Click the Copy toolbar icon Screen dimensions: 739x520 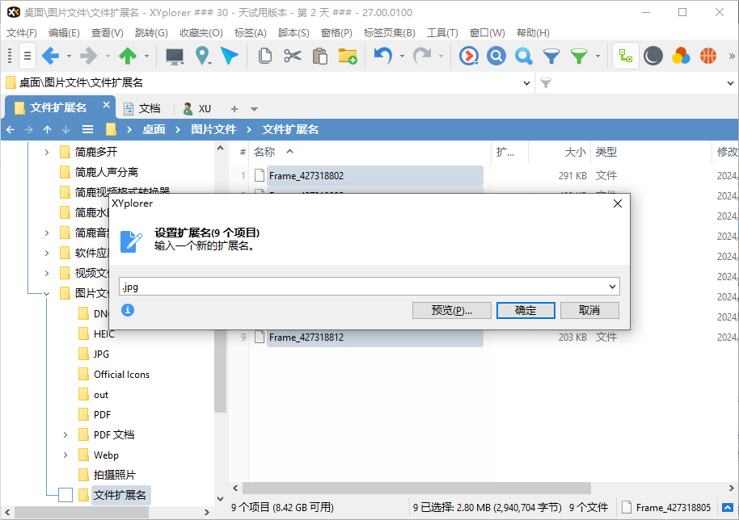[265, 57]
